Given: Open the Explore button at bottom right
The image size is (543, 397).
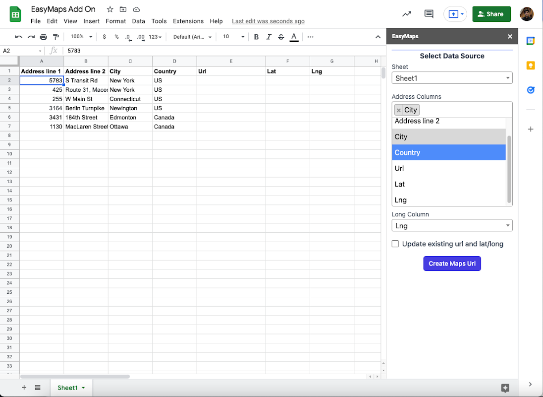Looking at the screenshot, I should (x=505, y=388).
